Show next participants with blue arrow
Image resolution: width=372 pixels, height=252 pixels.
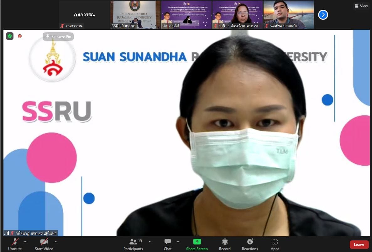coord(323,15)
